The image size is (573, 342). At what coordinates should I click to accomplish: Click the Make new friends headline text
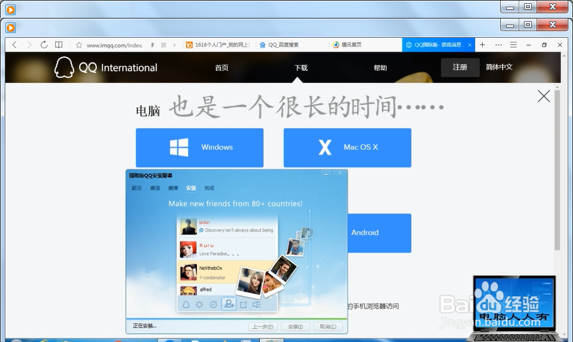click(x=235, y=203)
